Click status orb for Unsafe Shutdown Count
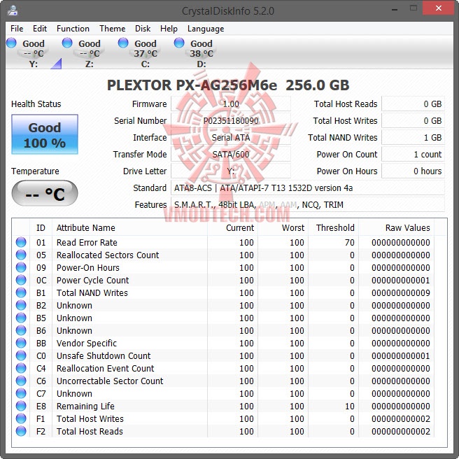459x459 pixels. (21, 355)
